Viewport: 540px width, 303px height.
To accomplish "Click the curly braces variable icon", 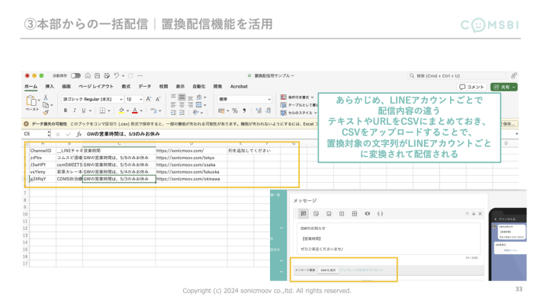I will tap(380, 214).
